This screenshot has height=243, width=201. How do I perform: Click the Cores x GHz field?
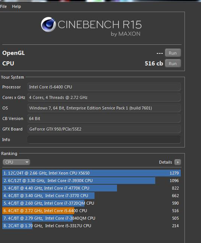point(104,97)
